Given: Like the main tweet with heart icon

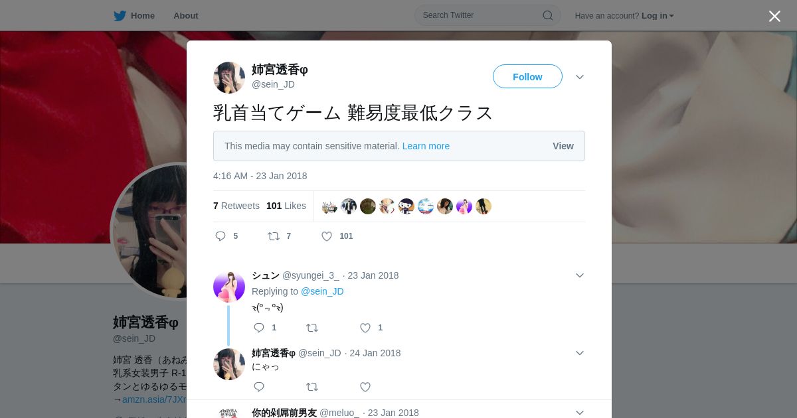Looking at the screenshot, I should pyautogui.click(x=327, y=236).
